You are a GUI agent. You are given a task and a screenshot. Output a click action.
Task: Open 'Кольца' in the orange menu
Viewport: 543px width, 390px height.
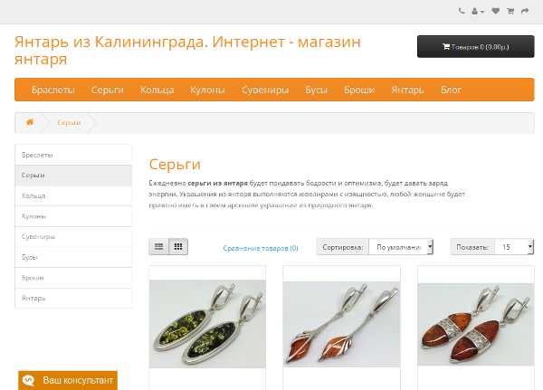click(x=157, y=90)
